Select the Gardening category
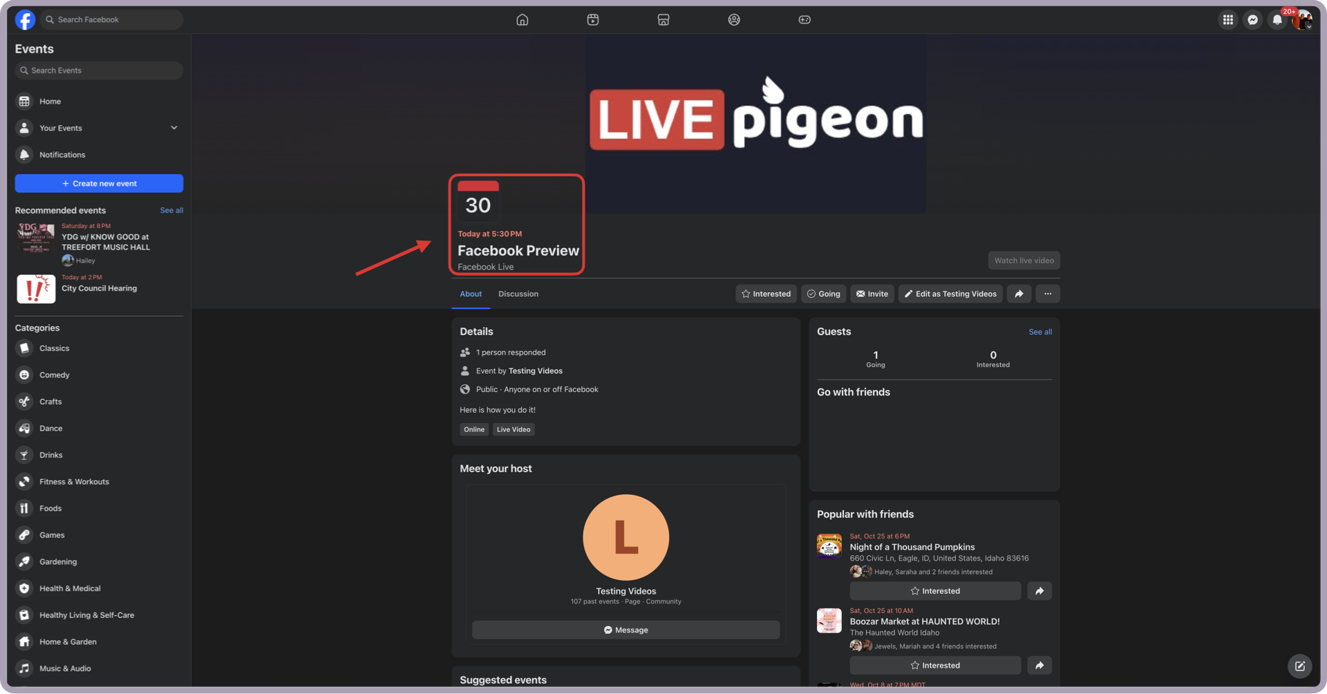 (x=99, y=562)
